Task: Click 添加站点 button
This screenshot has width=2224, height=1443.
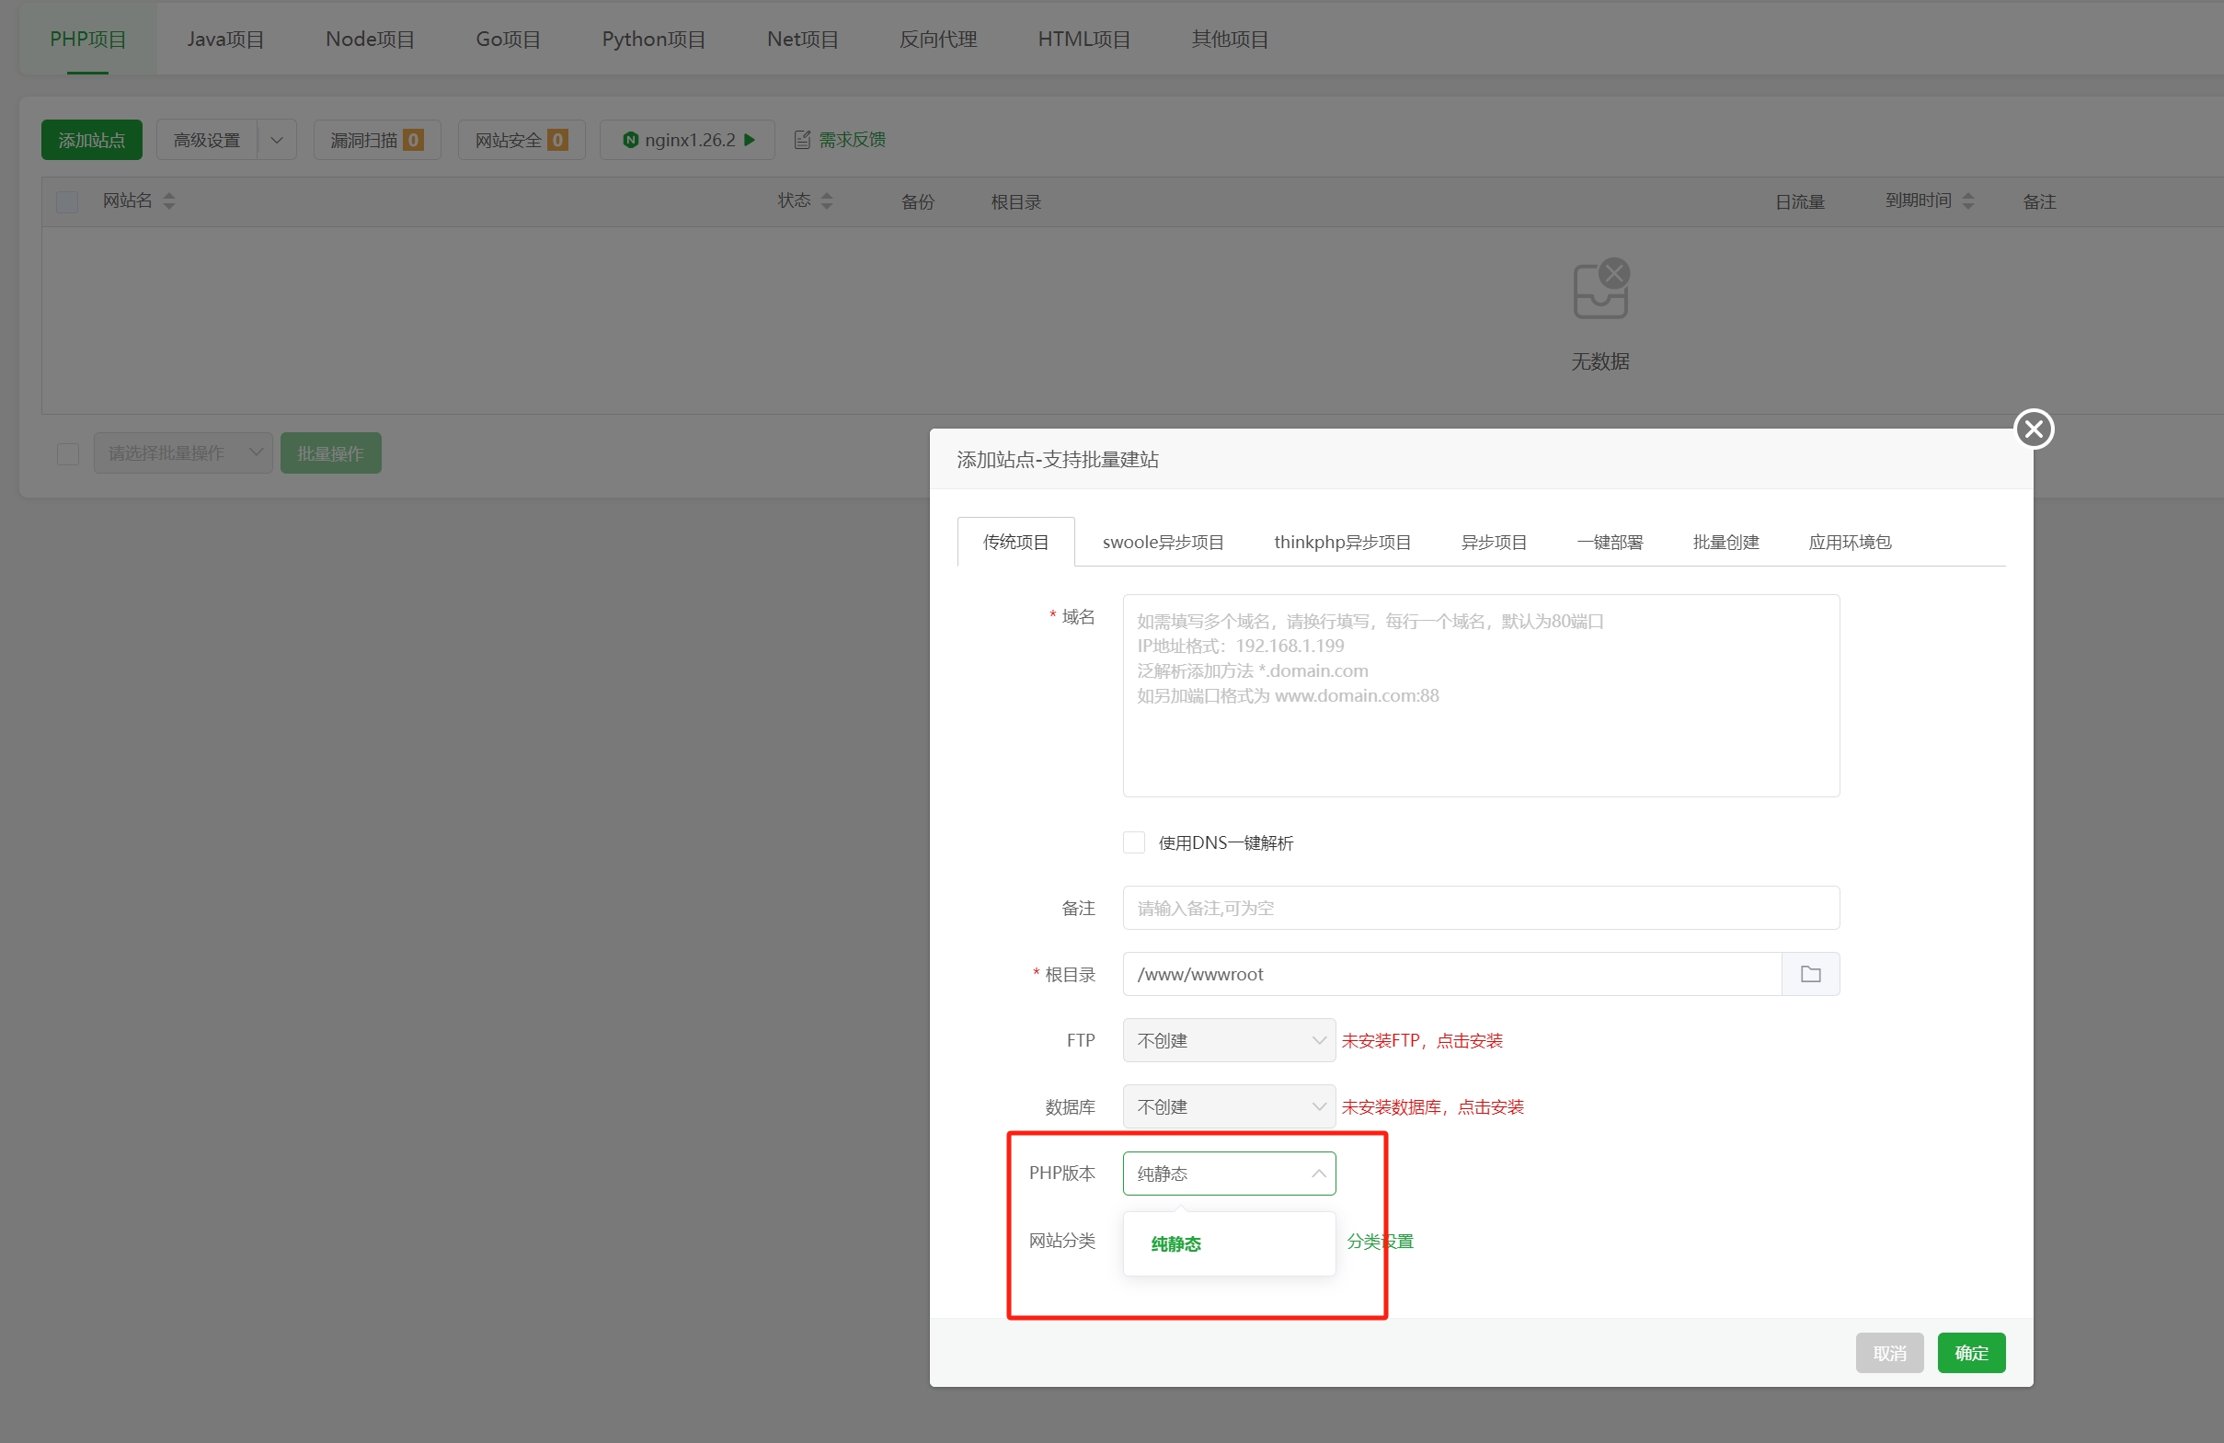Action: point(92,140)
